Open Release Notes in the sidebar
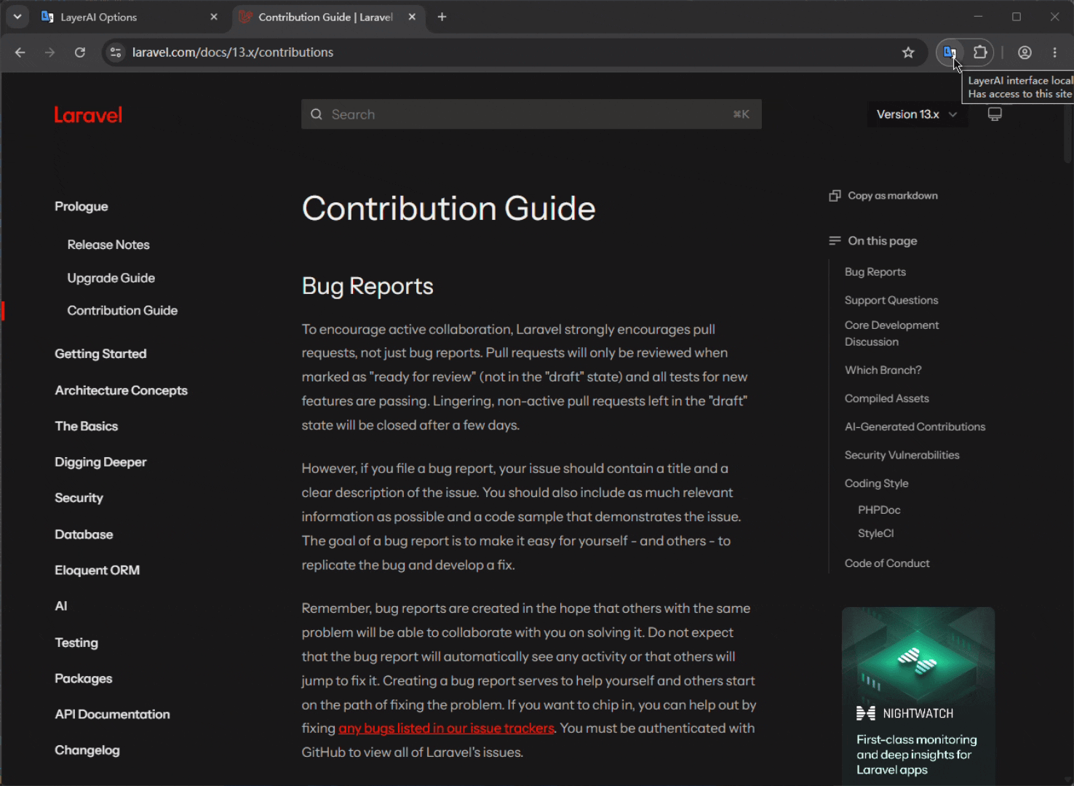 (108, 245)
